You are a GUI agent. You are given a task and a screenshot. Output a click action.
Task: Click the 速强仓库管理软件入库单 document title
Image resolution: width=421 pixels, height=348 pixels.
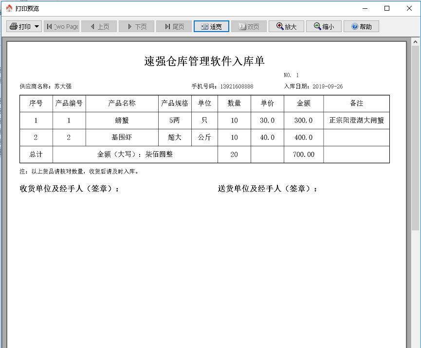click(x=204, y=61)
